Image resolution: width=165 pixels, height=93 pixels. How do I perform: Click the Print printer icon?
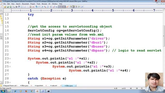click(16, 7)
